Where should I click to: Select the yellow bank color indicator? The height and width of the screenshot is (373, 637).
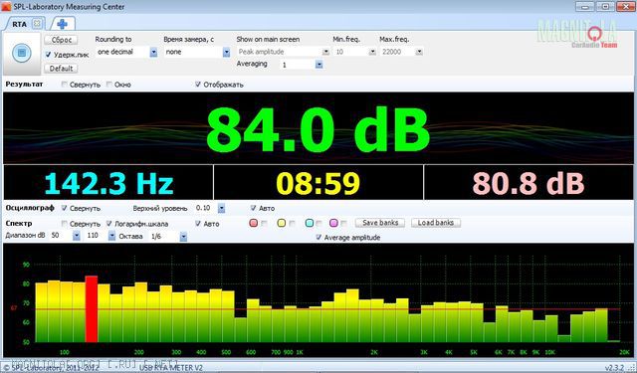tap(281, 223)
